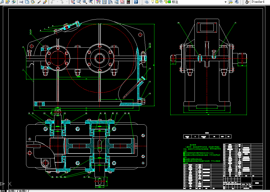270x192 pixels.
Task: Open the Layer Properties Manager
Action: coord(147,2)
